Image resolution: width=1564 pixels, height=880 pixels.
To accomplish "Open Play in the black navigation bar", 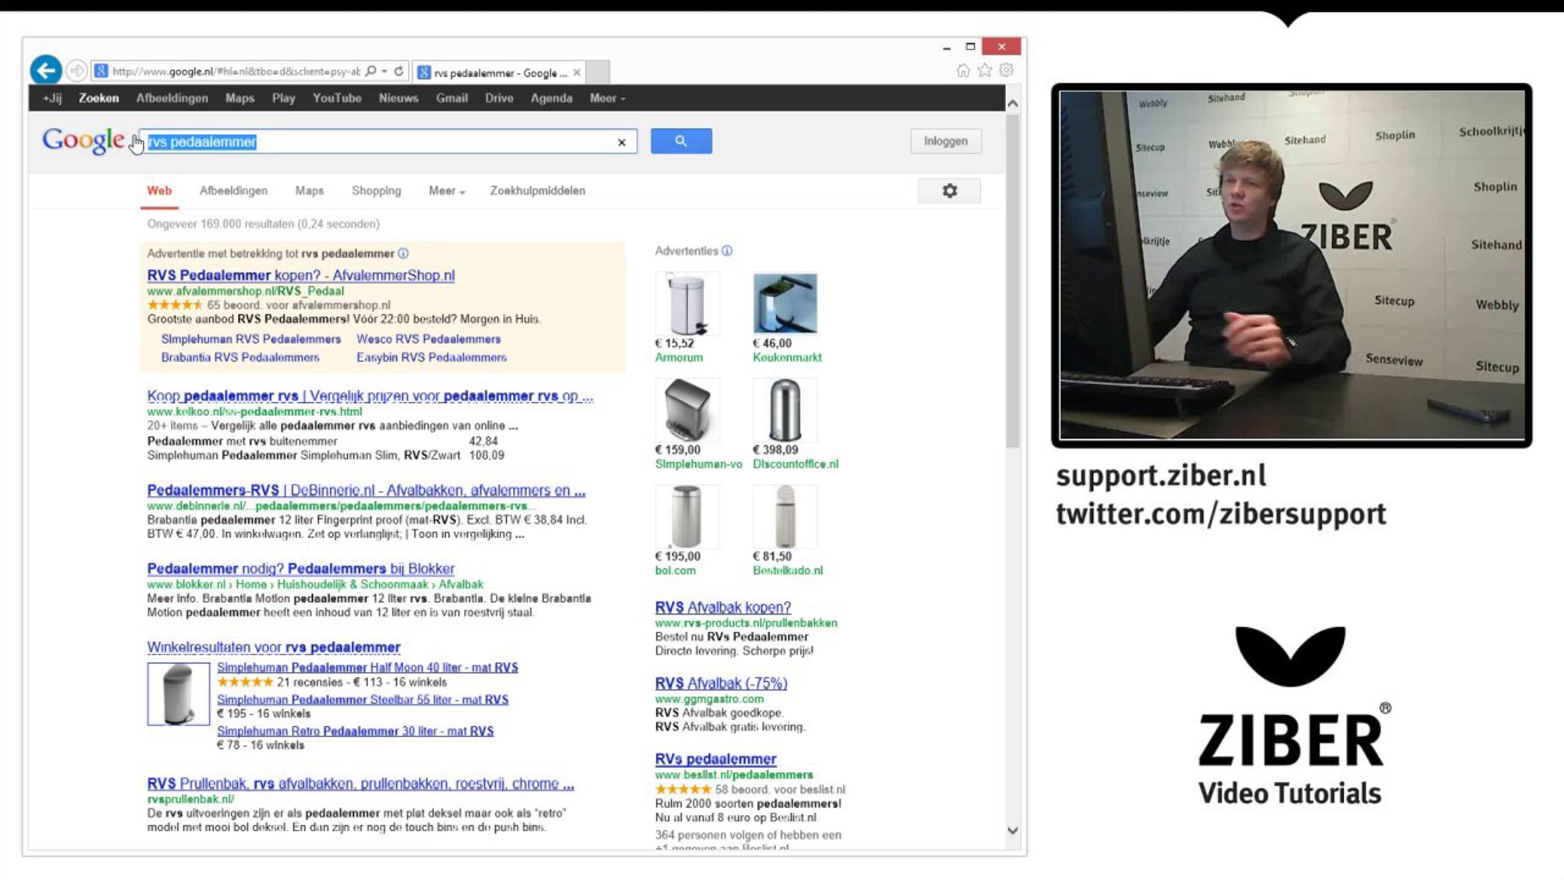I will [x=283, y=98].
